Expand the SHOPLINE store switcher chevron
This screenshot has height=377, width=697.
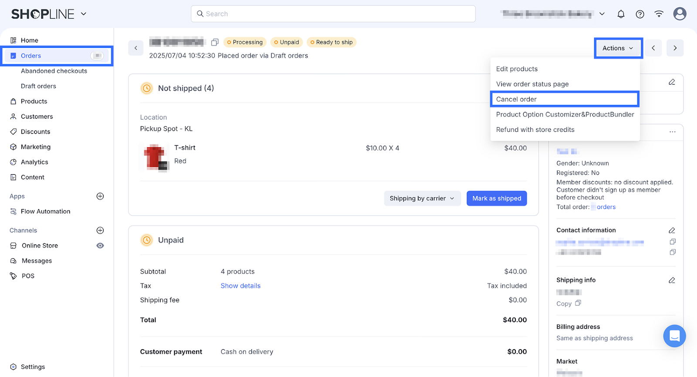click(84, 14)
